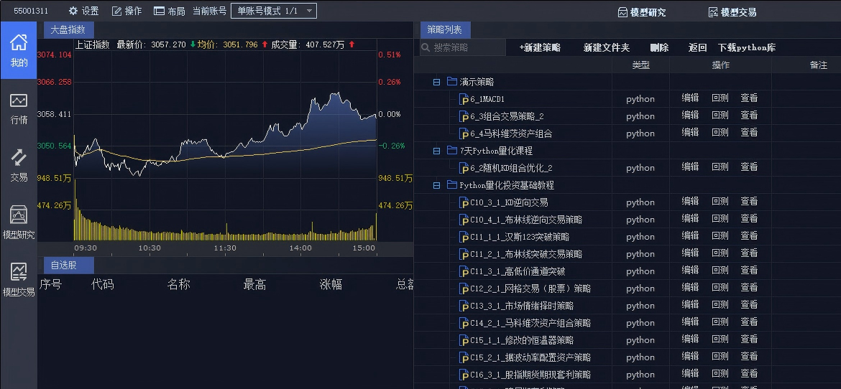Collapse the Python量化投资基础教程 folder
This screenshot has width=841, height=389.
[x=436, y=185]
